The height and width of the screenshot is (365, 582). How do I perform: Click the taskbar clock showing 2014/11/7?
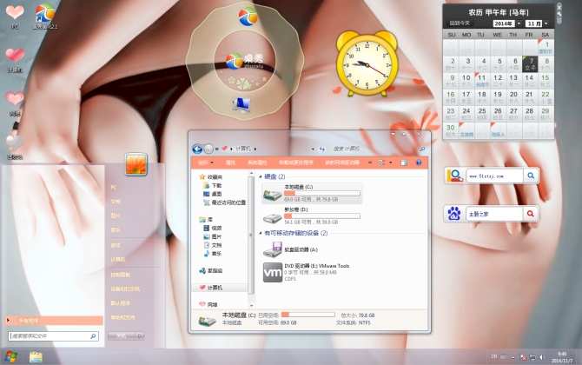click(x=561, y=357)
